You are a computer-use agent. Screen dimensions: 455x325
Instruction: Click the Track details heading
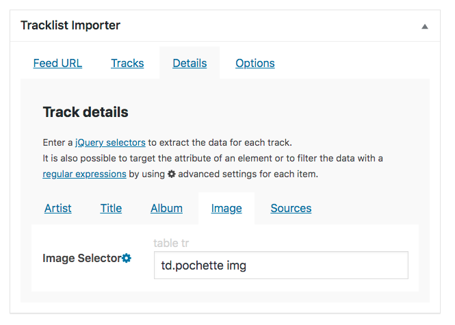(x=86, y=112)
